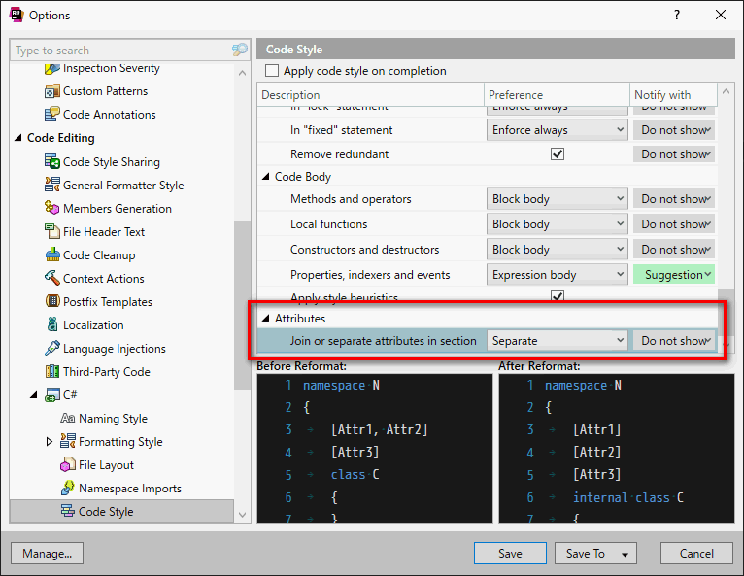Toggle Apply style heuristics checkbox
Image resolution: width=744 pixels, height=576 pixels.
558,296
